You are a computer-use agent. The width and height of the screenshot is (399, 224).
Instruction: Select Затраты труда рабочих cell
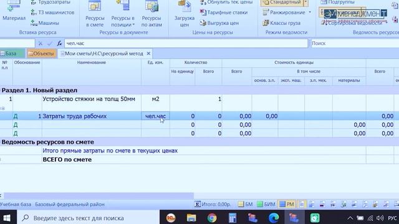tap(92, 116)
